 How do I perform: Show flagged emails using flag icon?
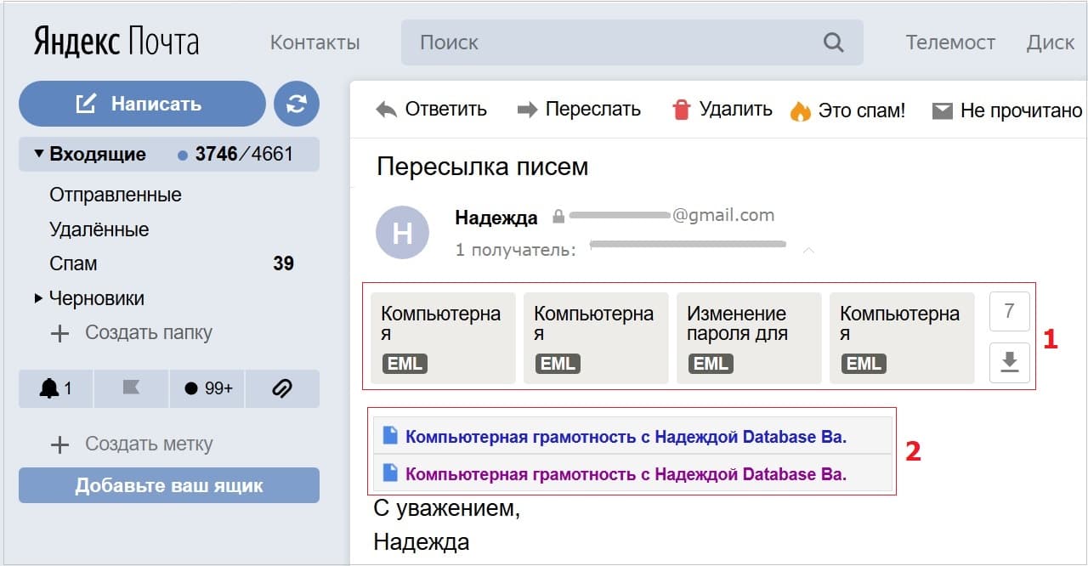coord(131,388)
